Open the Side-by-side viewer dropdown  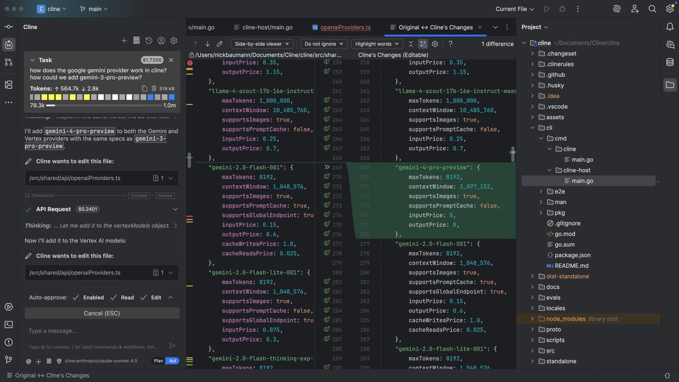262,44
